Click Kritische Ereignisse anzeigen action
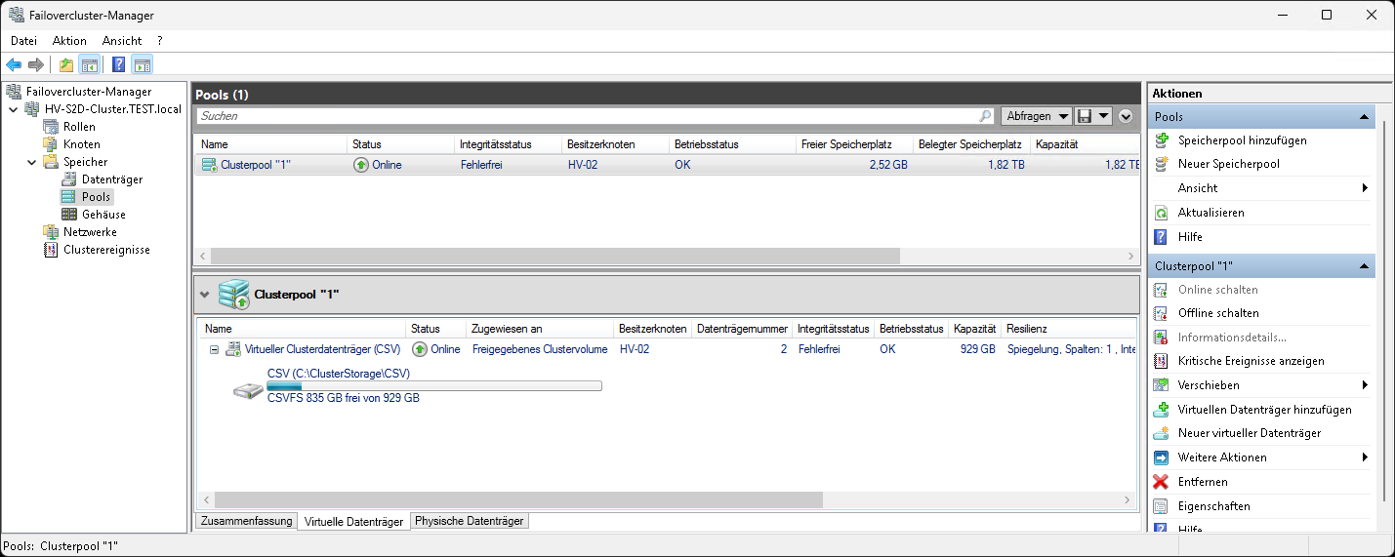Screen dimensions: 1395x557 (1251, 361)
